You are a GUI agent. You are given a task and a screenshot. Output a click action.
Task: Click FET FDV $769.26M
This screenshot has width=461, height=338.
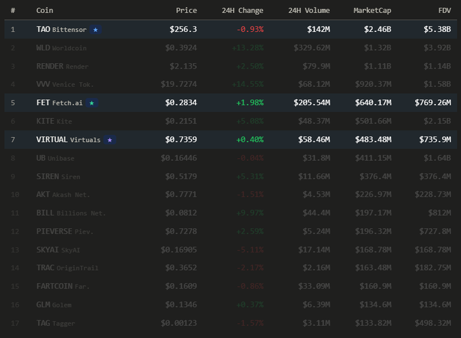click(433, 102)
